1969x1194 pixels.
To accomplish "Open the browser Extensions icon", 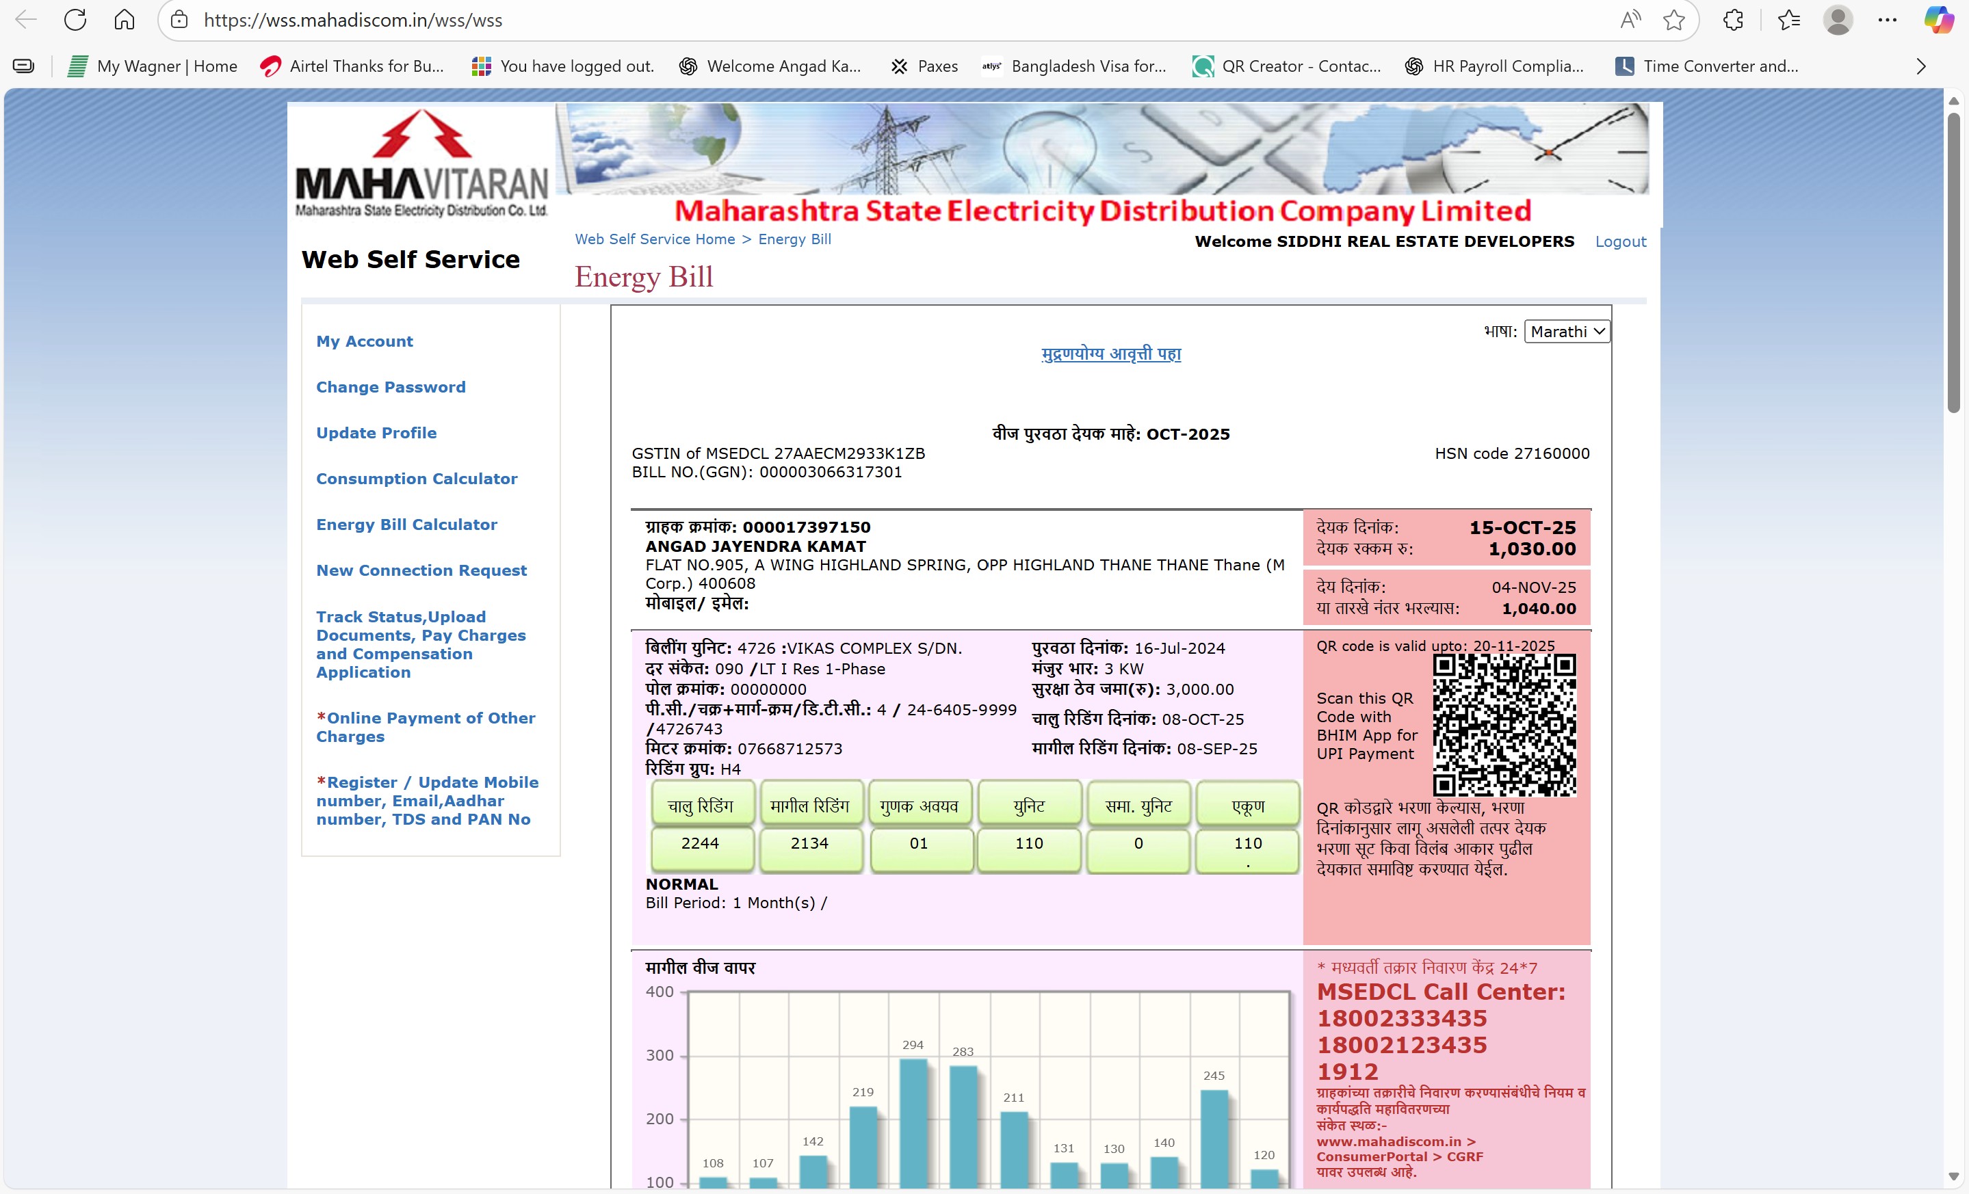I will tap(1733, 20).
